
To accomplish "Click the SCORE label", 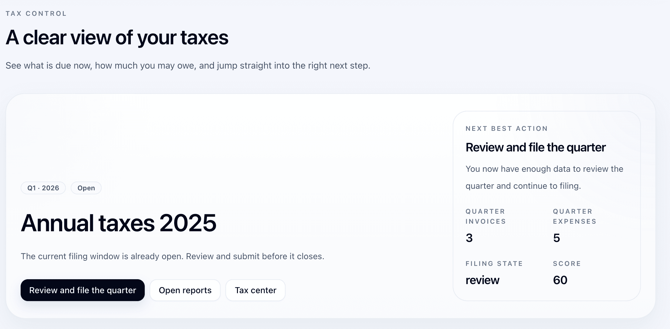I will coord(566,263).
